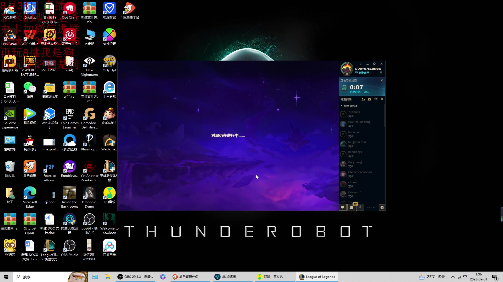
Task: Click the summoner profile avatar icon
Action: (347, 69)
